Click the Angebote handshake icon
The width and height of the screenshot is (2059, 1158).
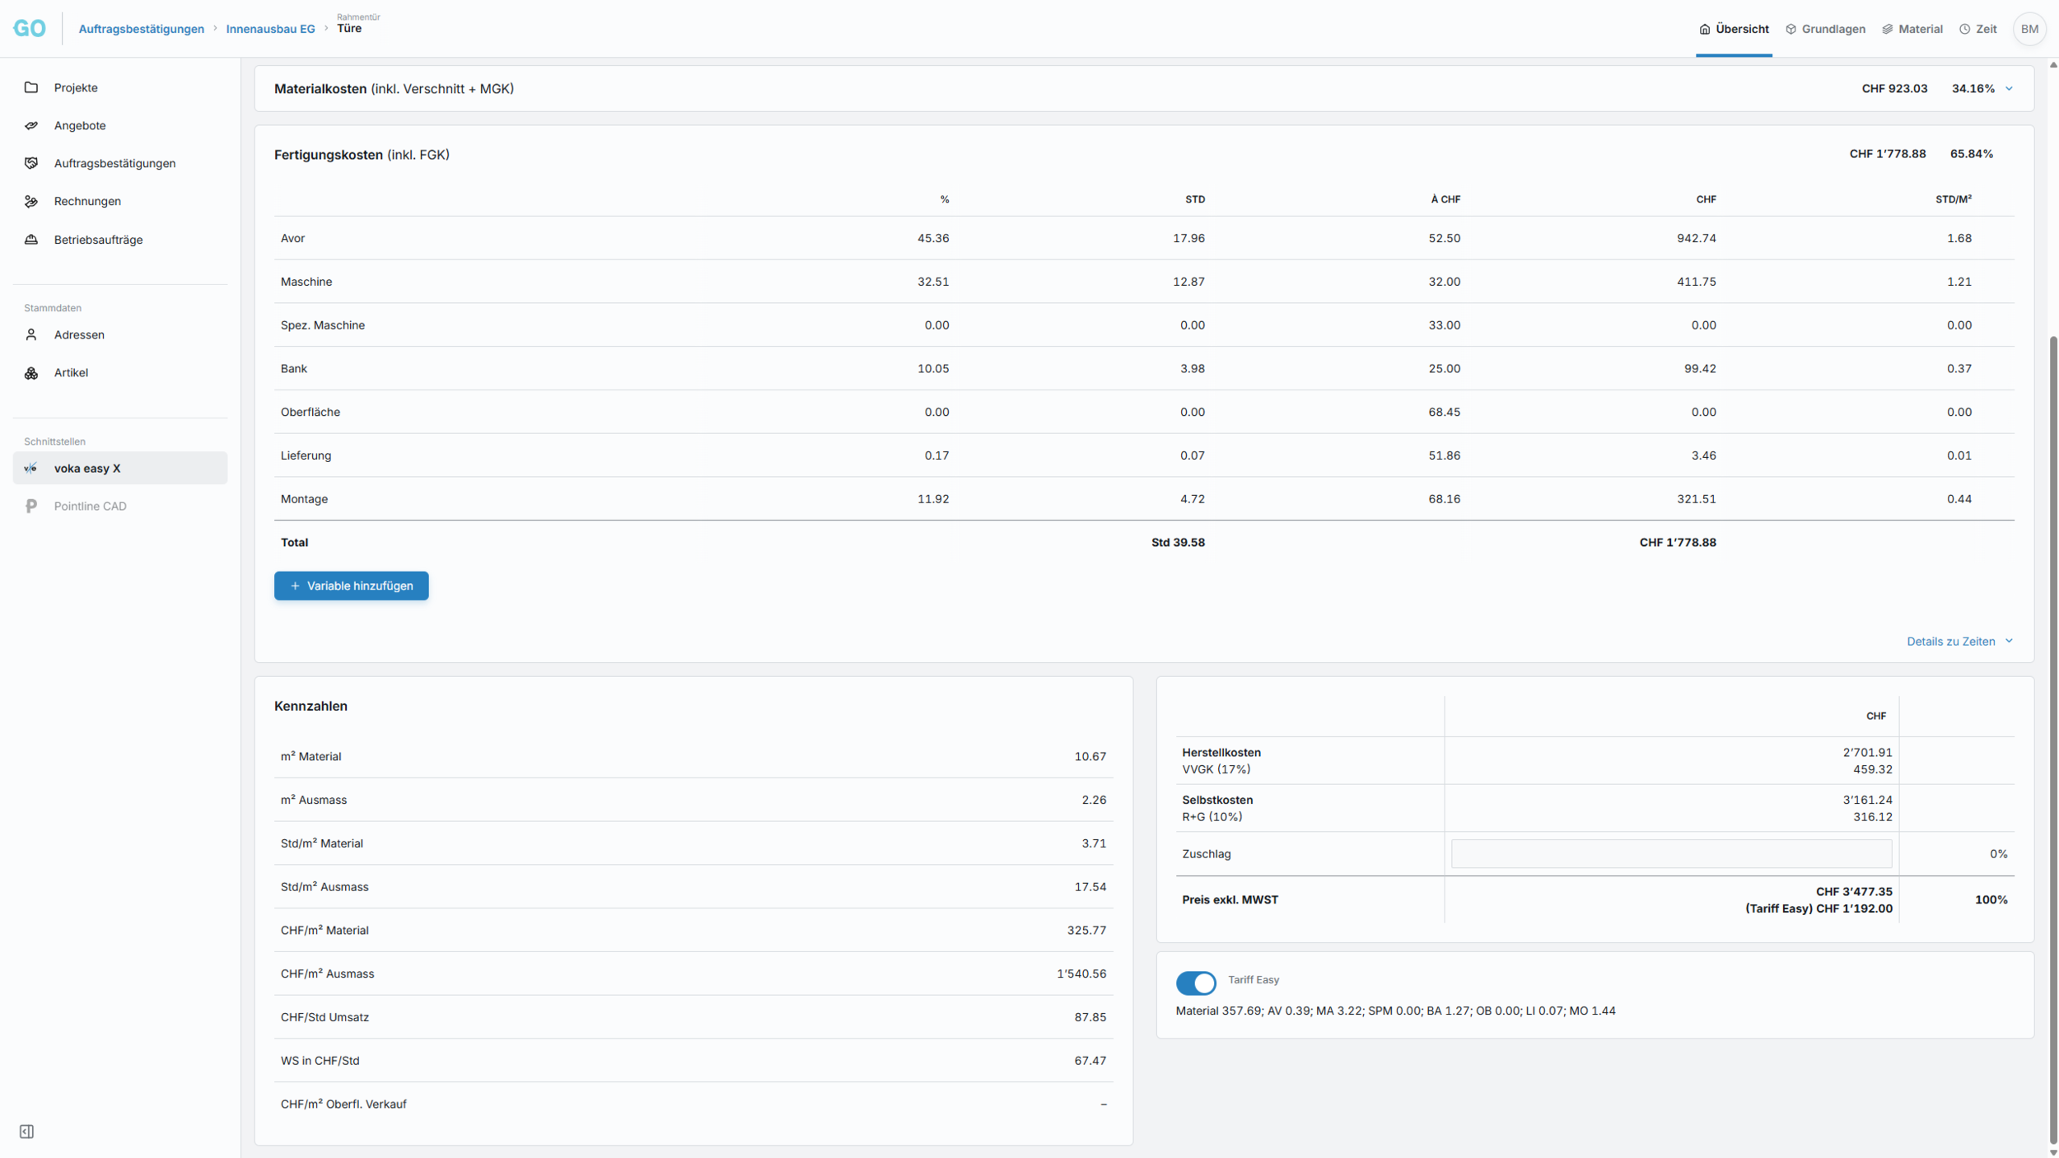tap(31, 125)
